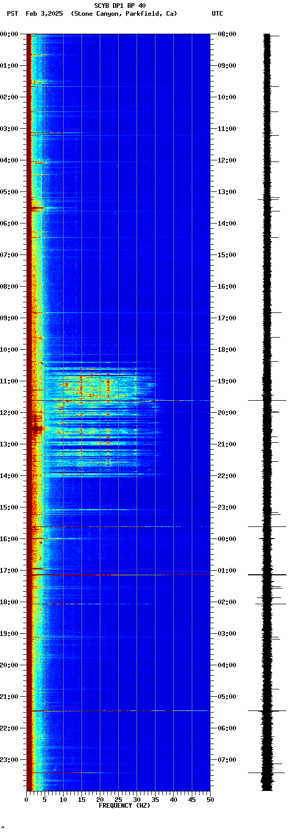Click the 20:00 PST time label
Viewport: 290px width, 833px height.
(x=9, y=665)
